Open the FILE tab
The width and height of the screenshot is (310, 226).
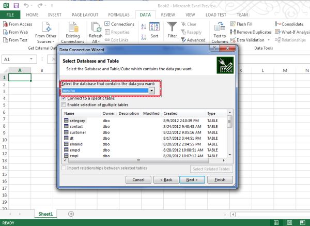(x=10, y=15)
